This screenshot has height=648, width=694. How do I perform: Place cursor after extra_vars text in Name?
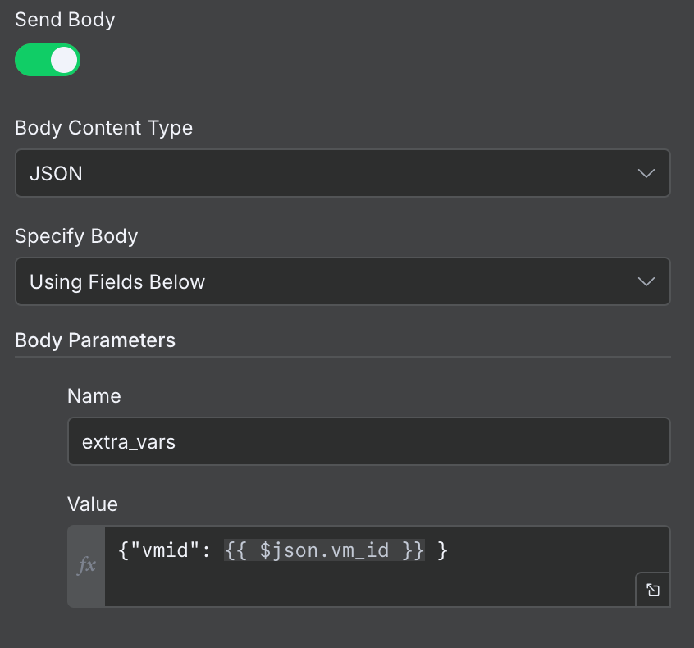(177, 442)
